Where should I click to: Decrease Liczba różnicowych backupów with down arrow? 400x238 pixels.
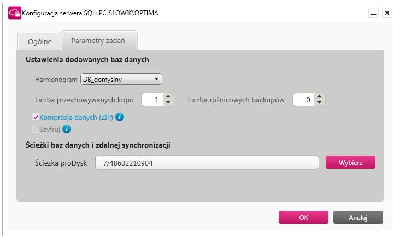[319, 102]
